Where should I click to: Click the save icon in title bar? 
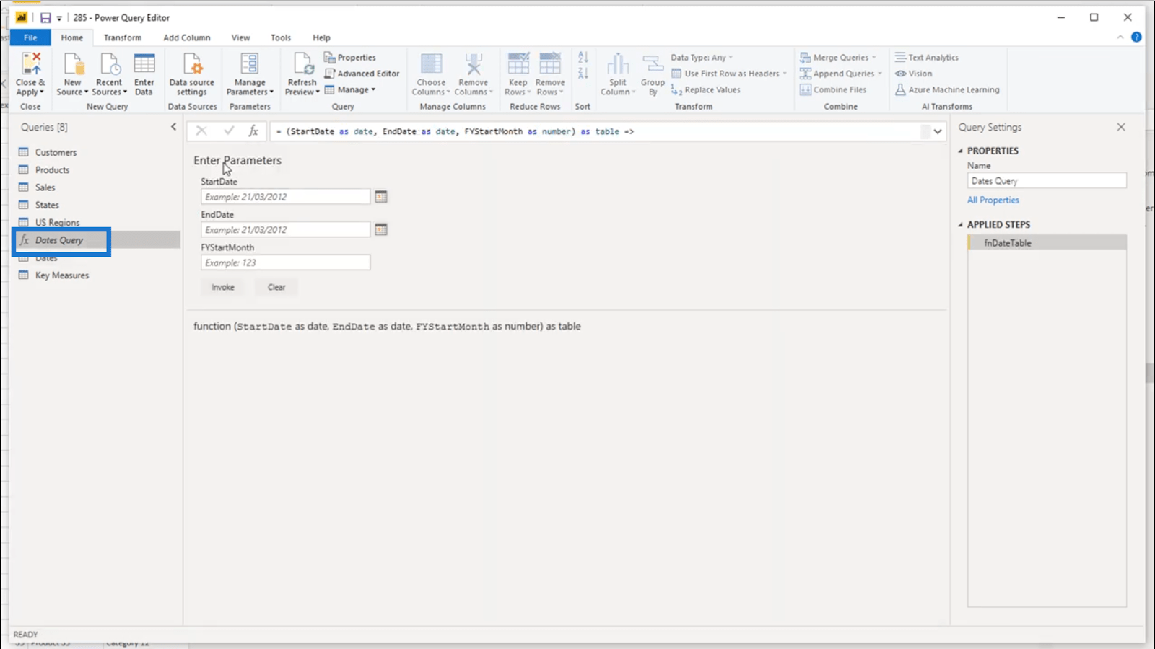(x=45, y=18)
